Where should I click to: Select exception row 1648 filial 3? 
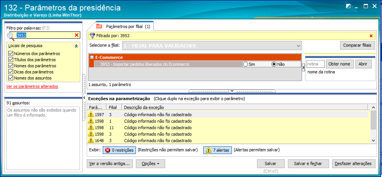point(228,140)
